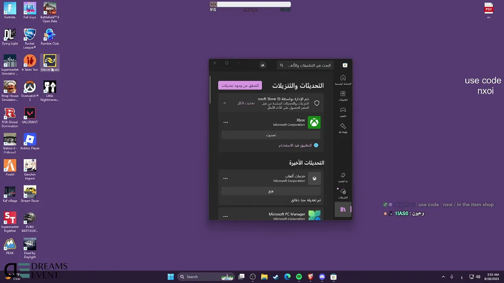Click the Store search field

click(x=305, y=65)
